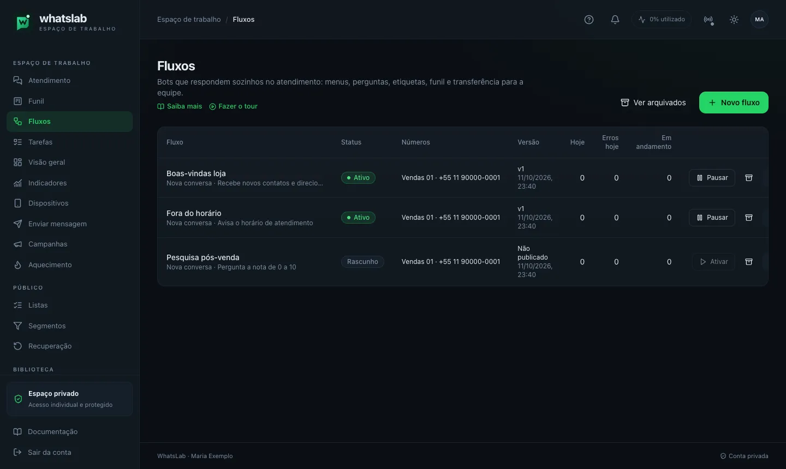786x469 pixels.
Task: Open the notifications bell
Action: pyautogui.click(x=615, y=20)
